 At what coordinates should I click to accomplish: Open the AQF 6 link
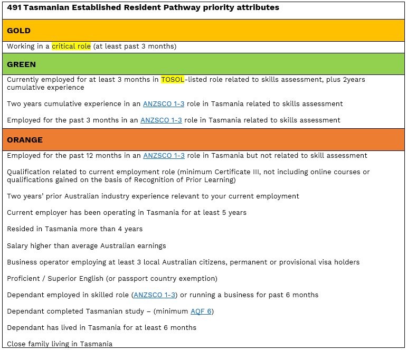point(201,311)
